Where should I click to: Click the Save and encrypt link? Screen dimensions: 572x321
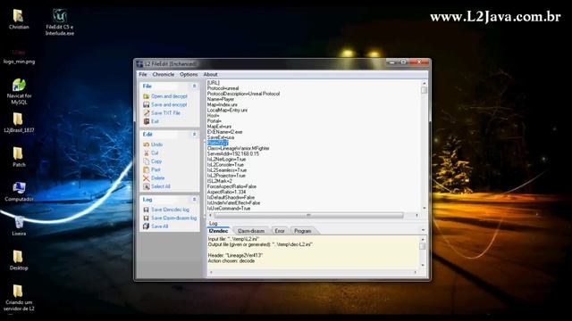coord(169,105)
